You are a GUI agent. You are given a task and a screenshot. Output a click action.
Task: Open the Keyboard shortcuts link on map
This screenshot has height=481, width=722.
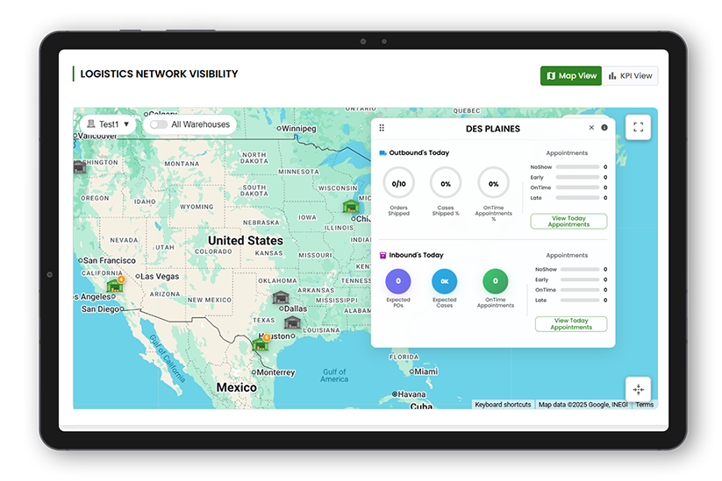(503, 405)
